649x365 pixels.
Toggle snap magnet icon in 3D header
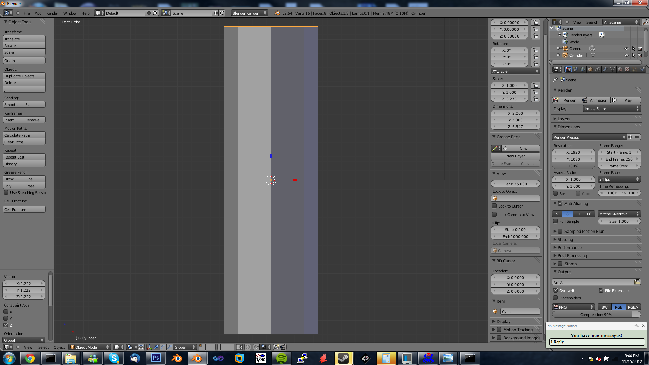tap(256, 347)
